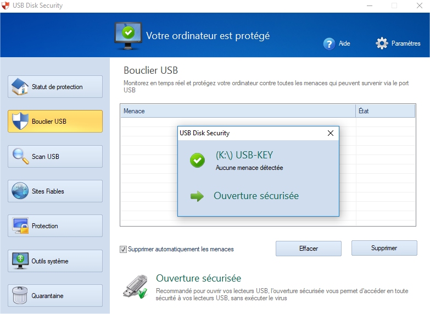Click the Effacer button
The height and width of the screenshot is (314, 430).
[309, 249]
